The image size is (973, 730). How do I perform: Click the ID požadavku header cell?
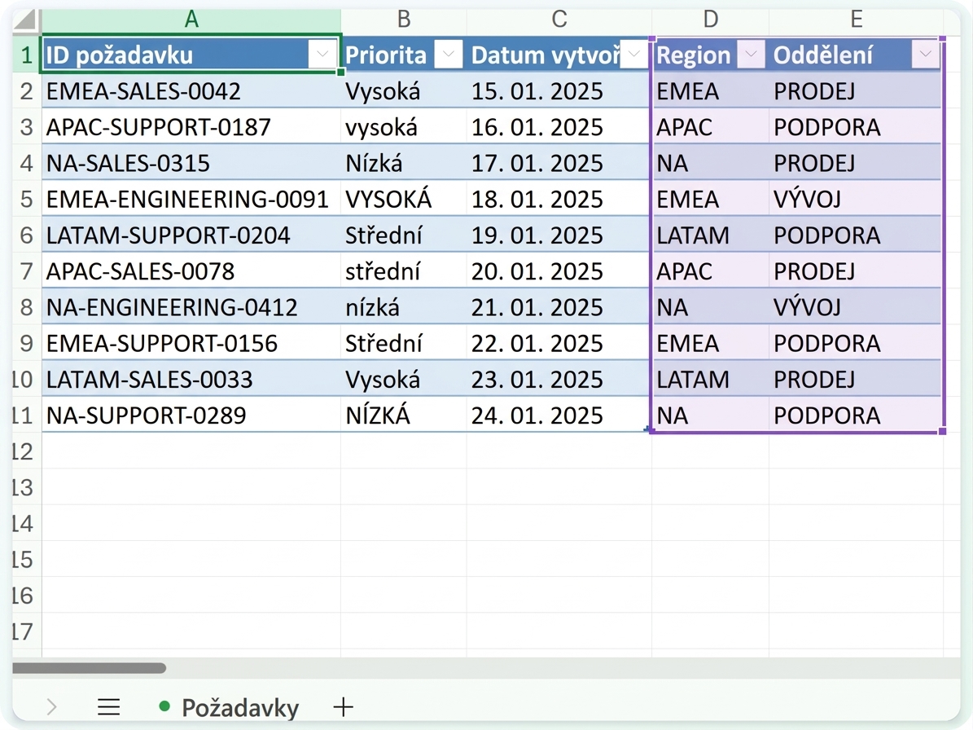point(191,55)
